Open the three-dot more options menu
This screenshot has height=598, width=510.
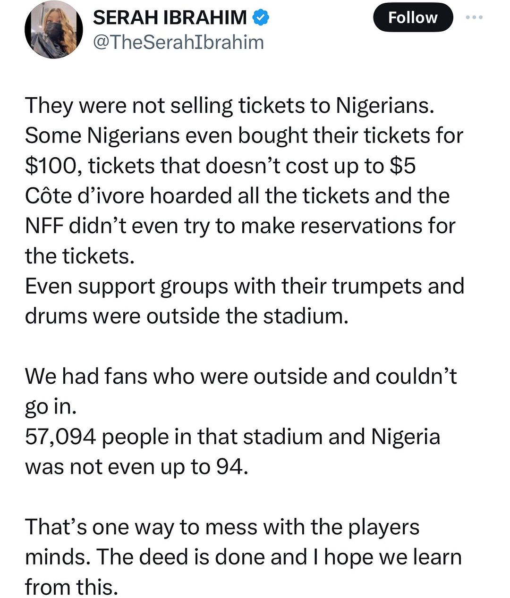click(474, 17)
